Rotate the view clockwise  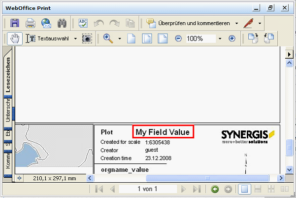click(253, 39)
